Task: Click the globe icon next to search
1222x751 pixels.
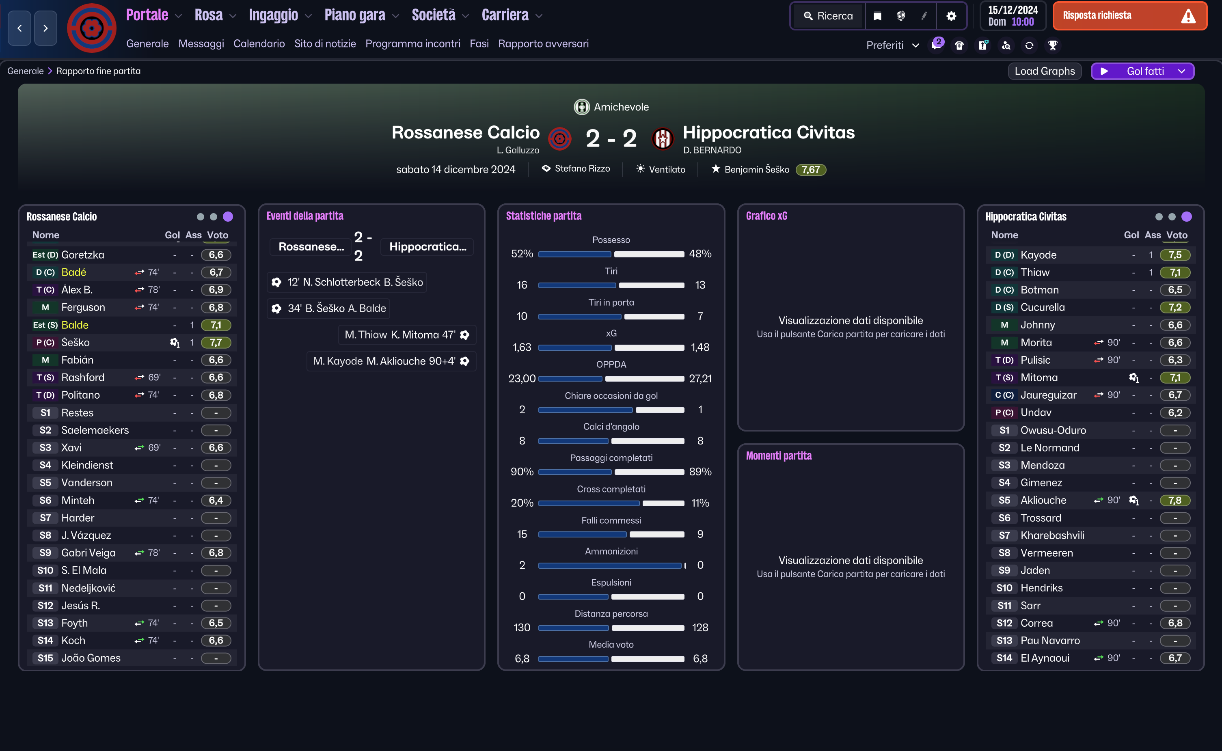Action: click(x=900, y=16)
